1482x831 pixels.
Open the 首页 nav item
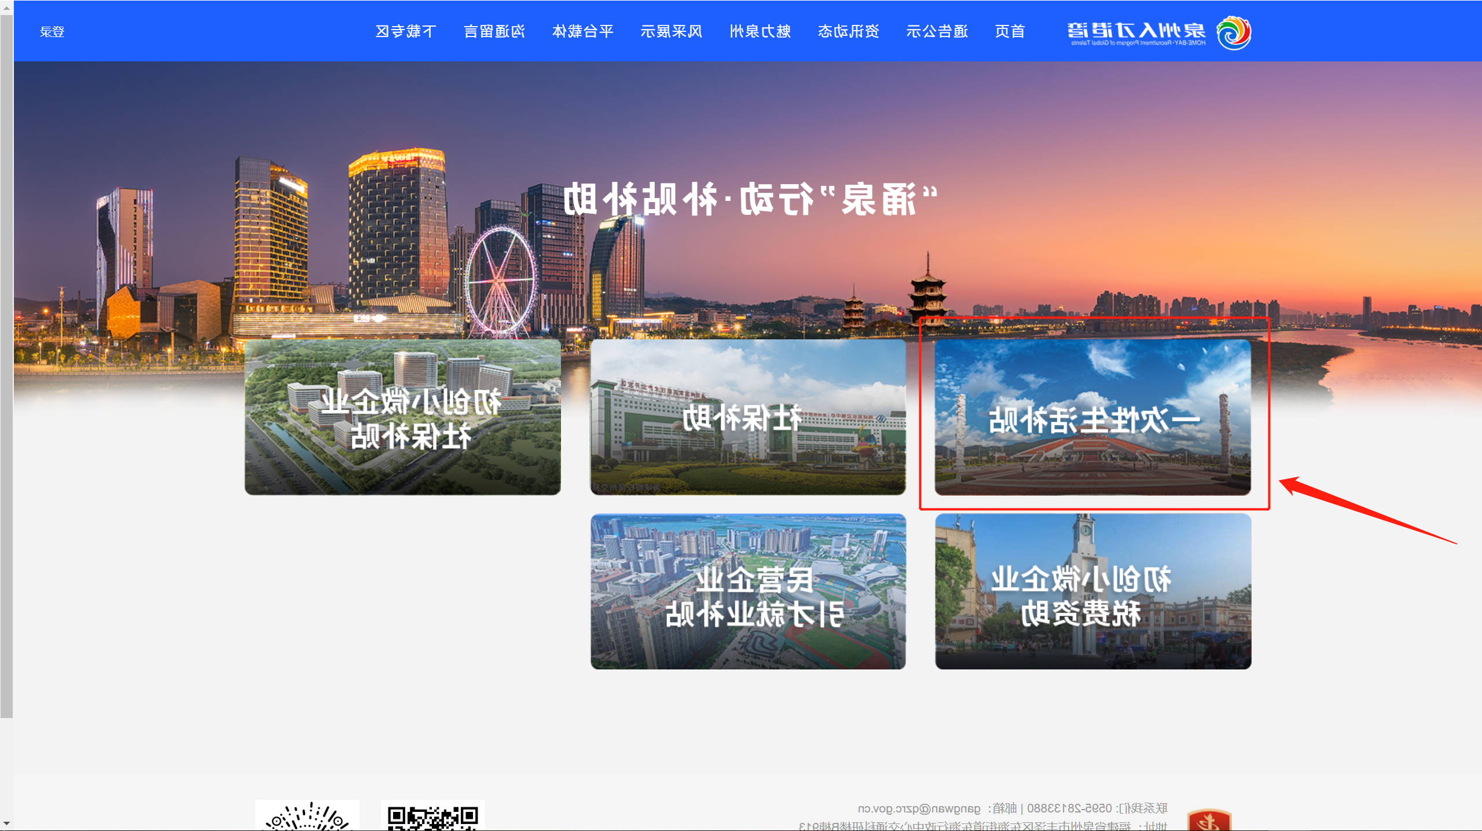pyautogui.click(x=1010, y=31)
